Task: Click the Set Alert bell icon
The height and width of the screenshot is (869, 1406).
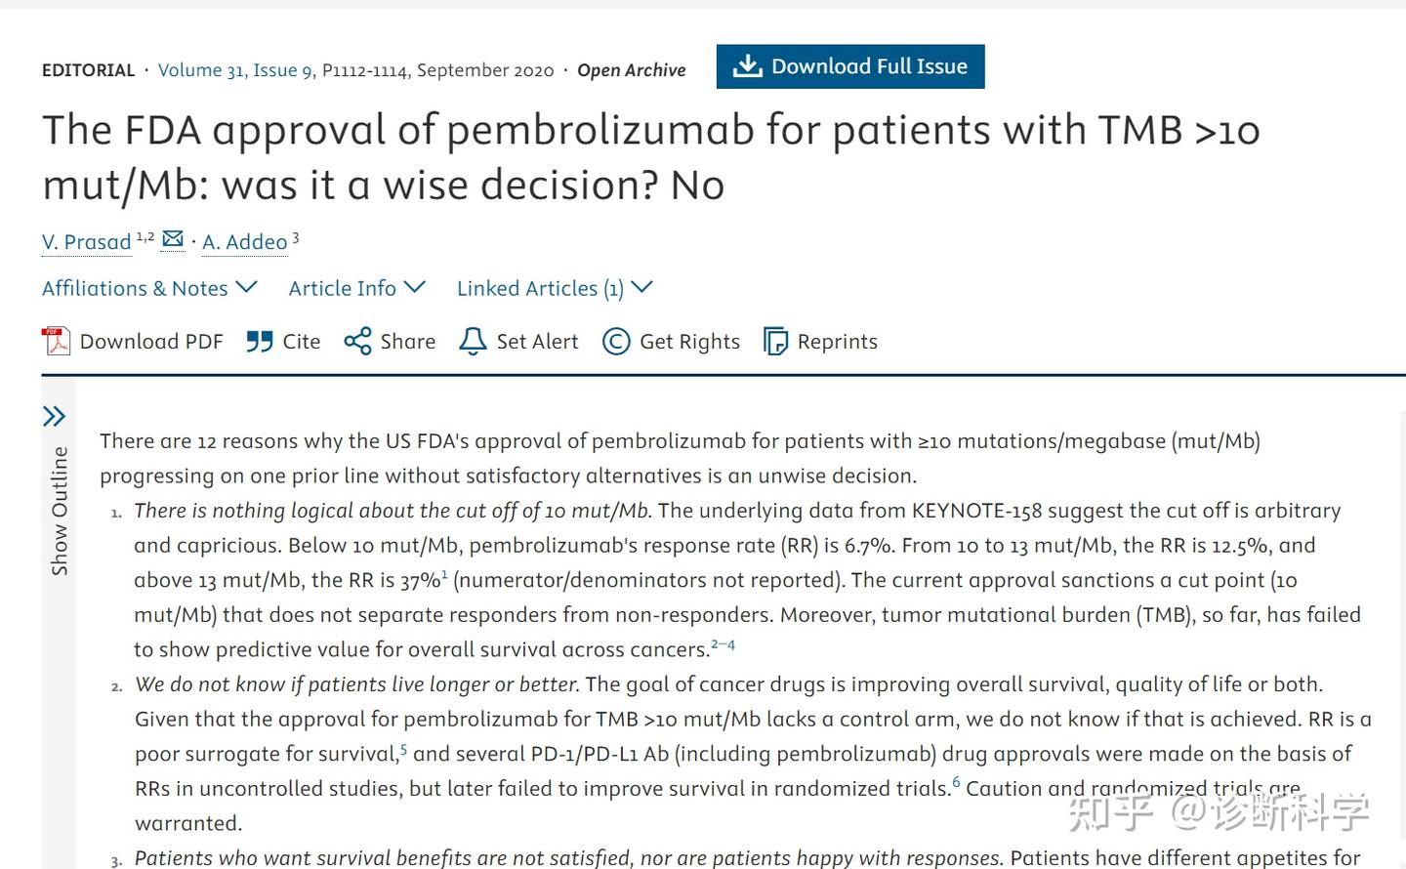Action: coord(473,341)
